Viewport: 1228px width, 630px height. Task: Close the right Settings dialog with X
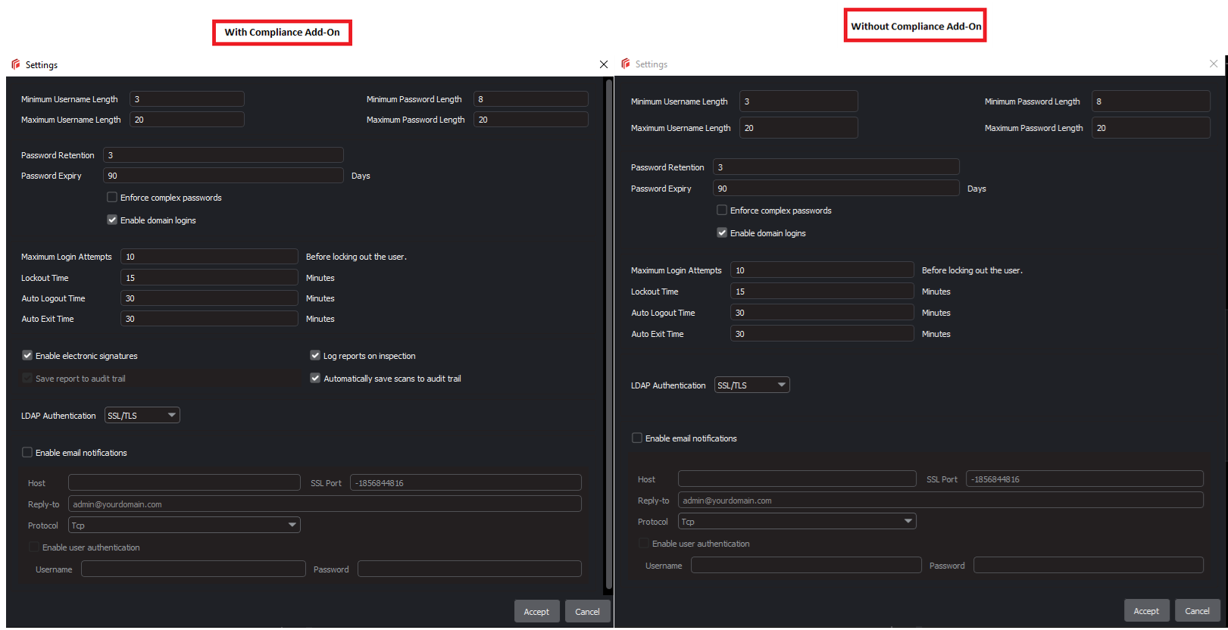coord(1214,64)
